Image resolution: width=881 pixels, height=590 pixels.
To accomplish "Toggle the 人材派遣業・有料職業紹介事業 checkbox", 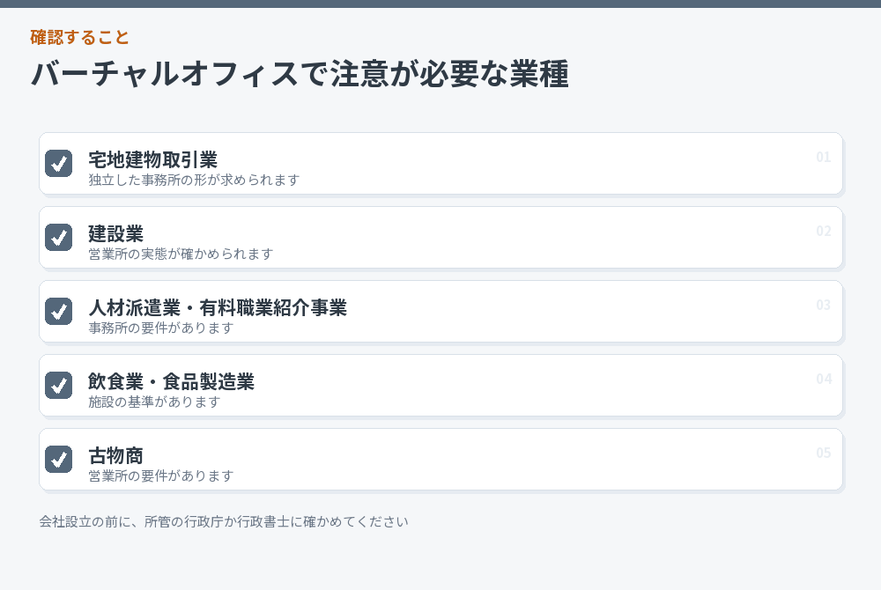I will point(58,312).
